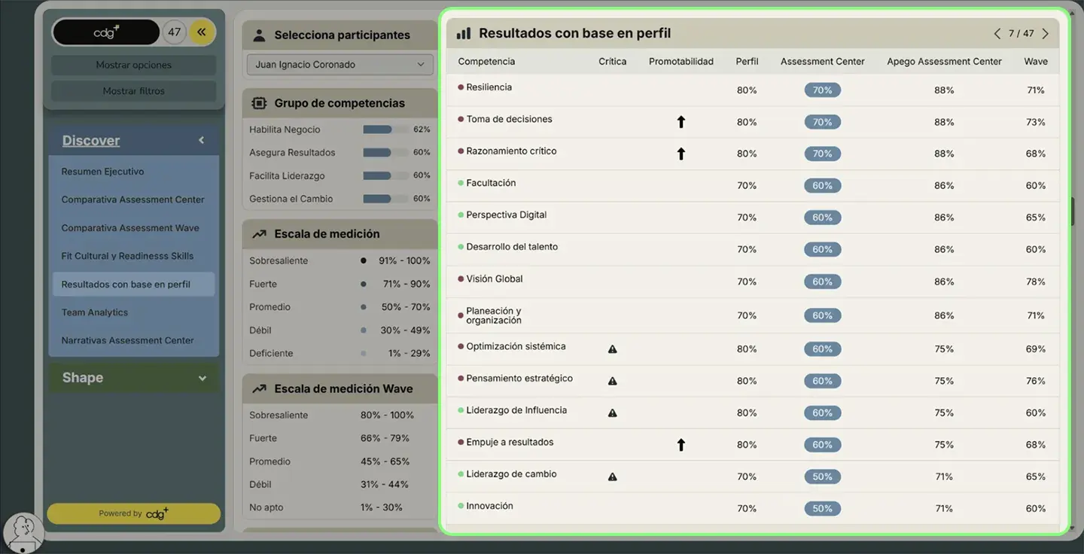This screenshot has width=1084, height=554.
Task: Click the trend icon beside Escala de medición
Action: pyautogui.click(x=259, y=234)
